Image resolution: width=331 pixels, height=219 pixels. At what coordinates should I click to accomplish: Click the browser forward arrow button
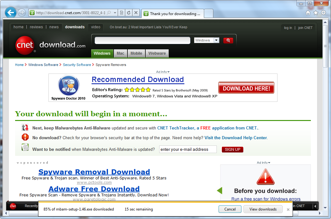(21, 13)
